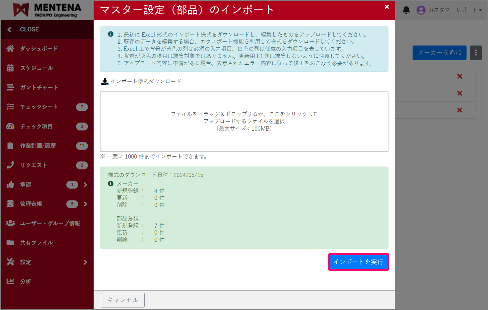This screenshot has height=310, width=488.
Task: Open the スケジュール section
Action: coord(37,68)
